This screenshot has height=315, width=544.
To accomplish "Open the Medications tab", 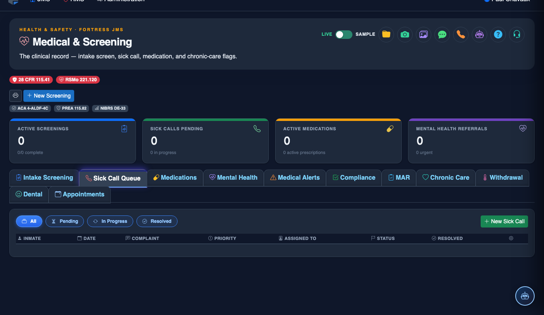I will (175, 178).
